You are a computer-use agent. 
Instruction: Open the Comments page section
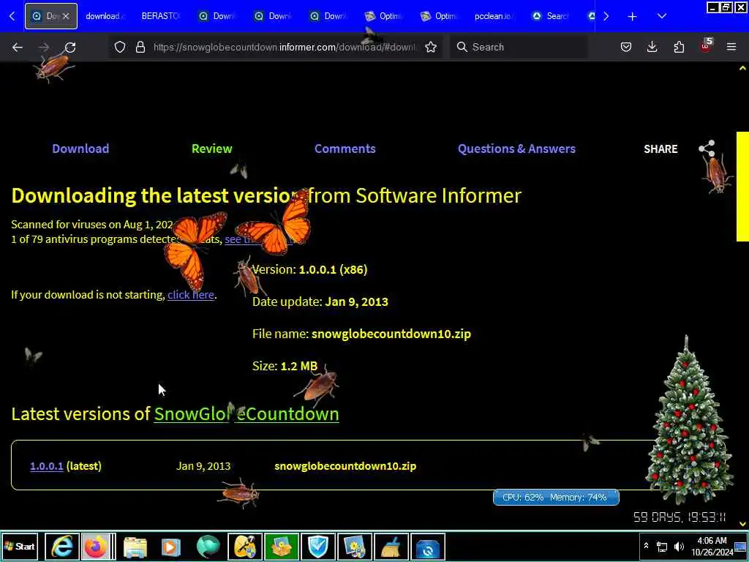[345, 148]
